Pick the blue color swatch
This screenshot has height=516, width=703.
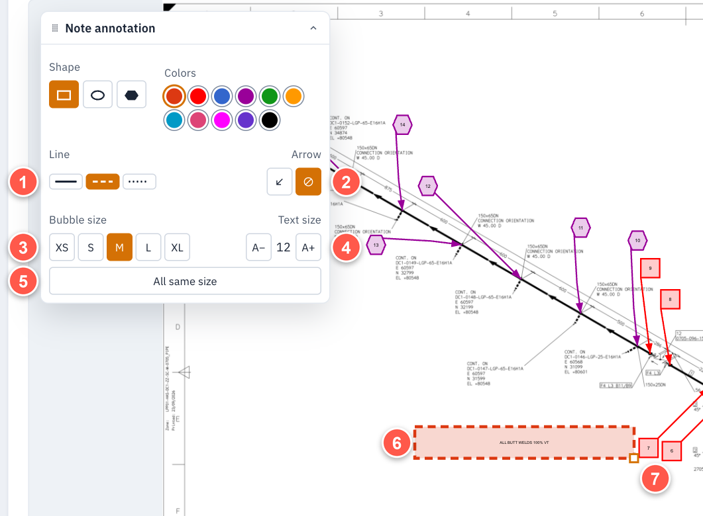(x=222, y=96)
